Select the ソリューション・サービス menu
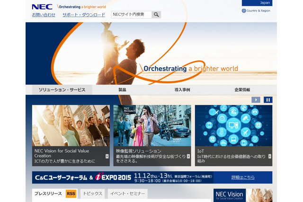This screenshot has height=202, width=303. point(62,90)
